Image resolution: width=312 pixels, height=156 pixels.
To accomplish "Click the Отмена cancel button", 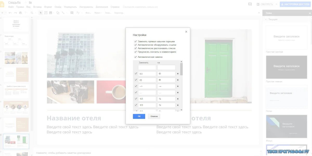I will pyautogui.click(x=154, y=116).
